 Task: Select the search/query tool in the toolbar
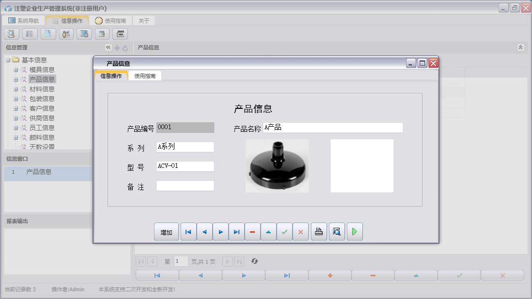pyautogui.click(x=11, y=34)
